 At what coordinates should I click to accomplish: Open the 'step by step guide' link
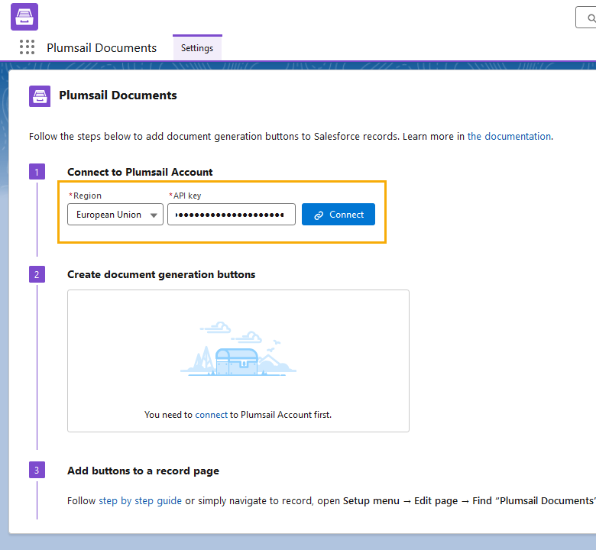[x=141, y=501]
